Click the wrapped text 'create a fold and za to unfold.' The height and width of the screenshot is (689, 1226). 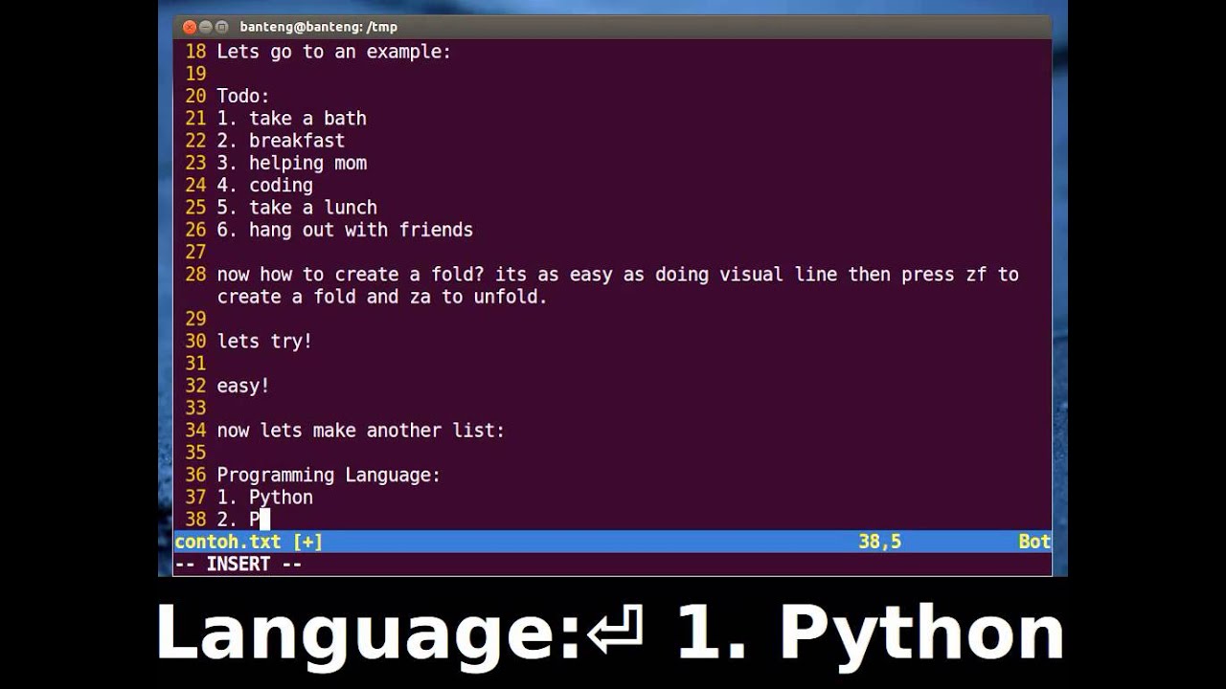tap(382, 297)
